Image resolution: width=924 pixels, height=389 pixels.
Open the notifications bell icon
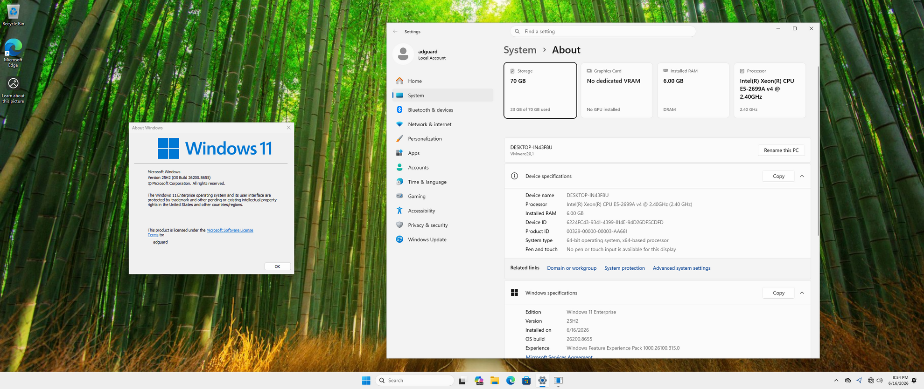914,381
